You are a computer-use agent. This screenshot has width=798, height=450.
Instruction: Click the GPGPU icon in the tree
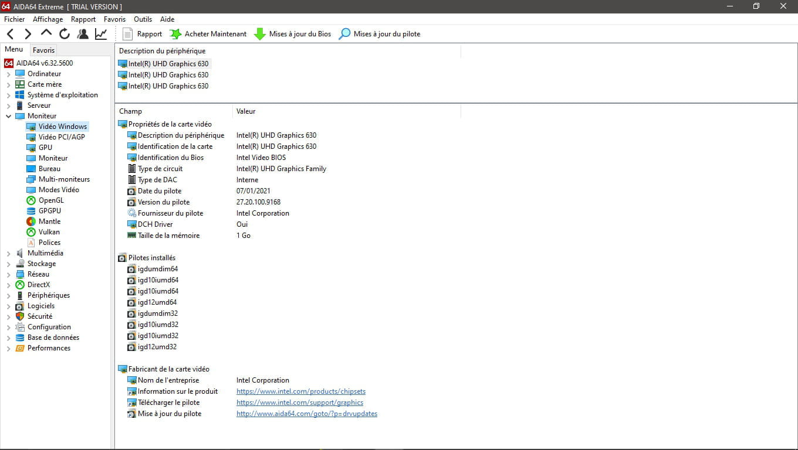pyautogui.click(x=31, y=211)
